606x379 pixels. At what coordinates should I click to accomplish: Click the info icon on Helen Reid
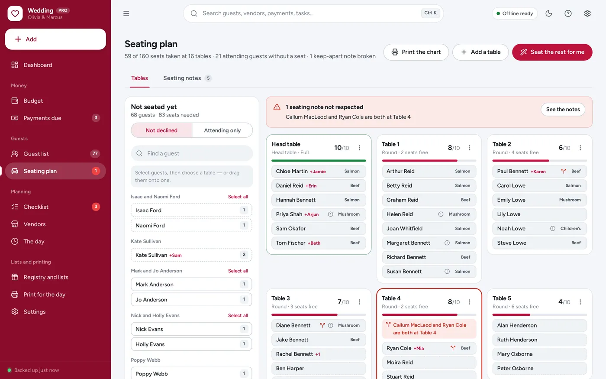click(441, 214)
